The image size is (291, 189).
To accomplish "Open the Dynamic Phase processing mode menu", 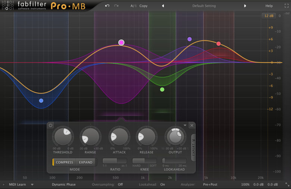I will [64, 185].
